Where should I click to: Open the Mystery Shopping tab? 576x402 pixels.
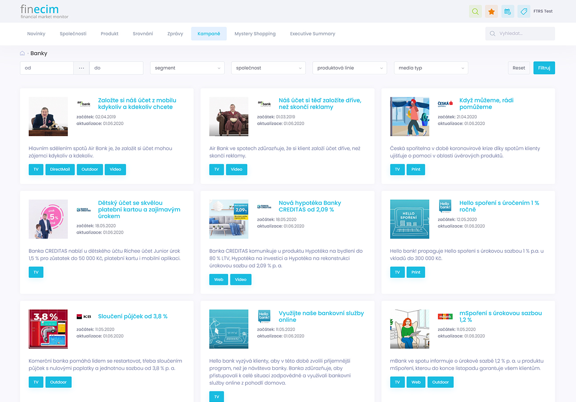click(255, 34)
